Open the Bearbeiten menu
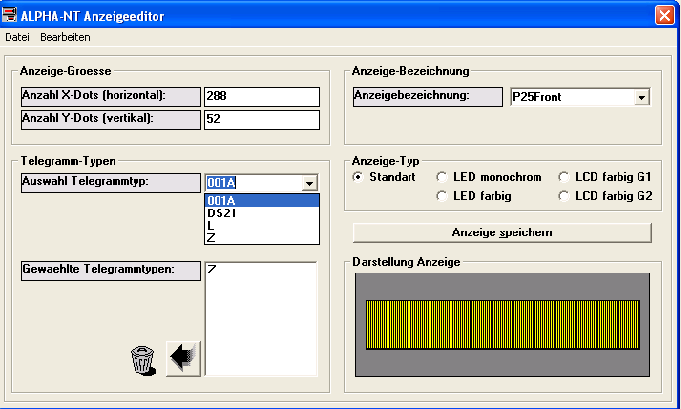The width and height of the screenshot is (681, 409). [65, 37]
